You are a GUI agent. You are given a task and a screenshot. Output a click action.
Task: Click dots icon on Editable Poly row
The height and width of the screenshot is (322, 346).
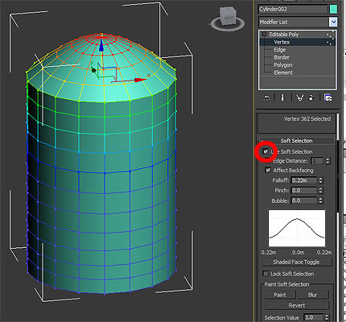click(330, 35)
